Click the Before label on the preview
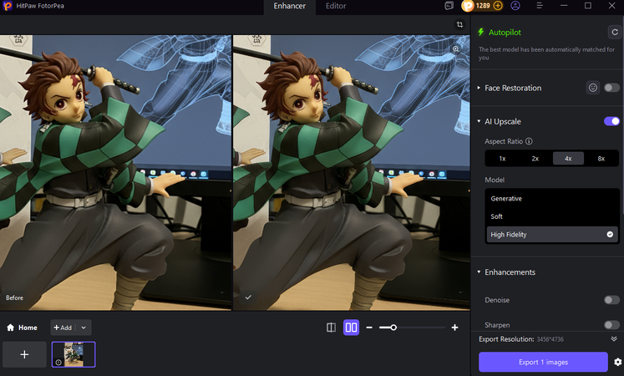This screenshot has width=624, height=376. coord(14,297)
